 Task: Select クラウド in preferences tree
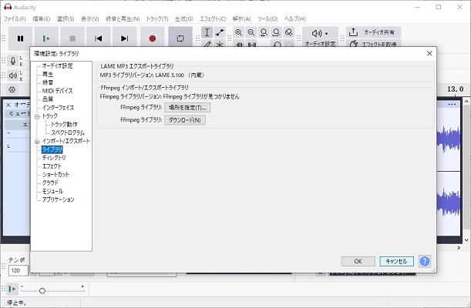pyautogui.click(x=50, y=183)
